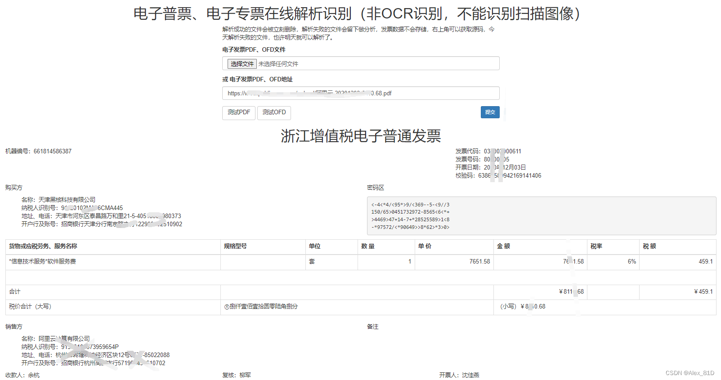Select the buyer address line 天津市河东区泰昌路

(101, 216)
